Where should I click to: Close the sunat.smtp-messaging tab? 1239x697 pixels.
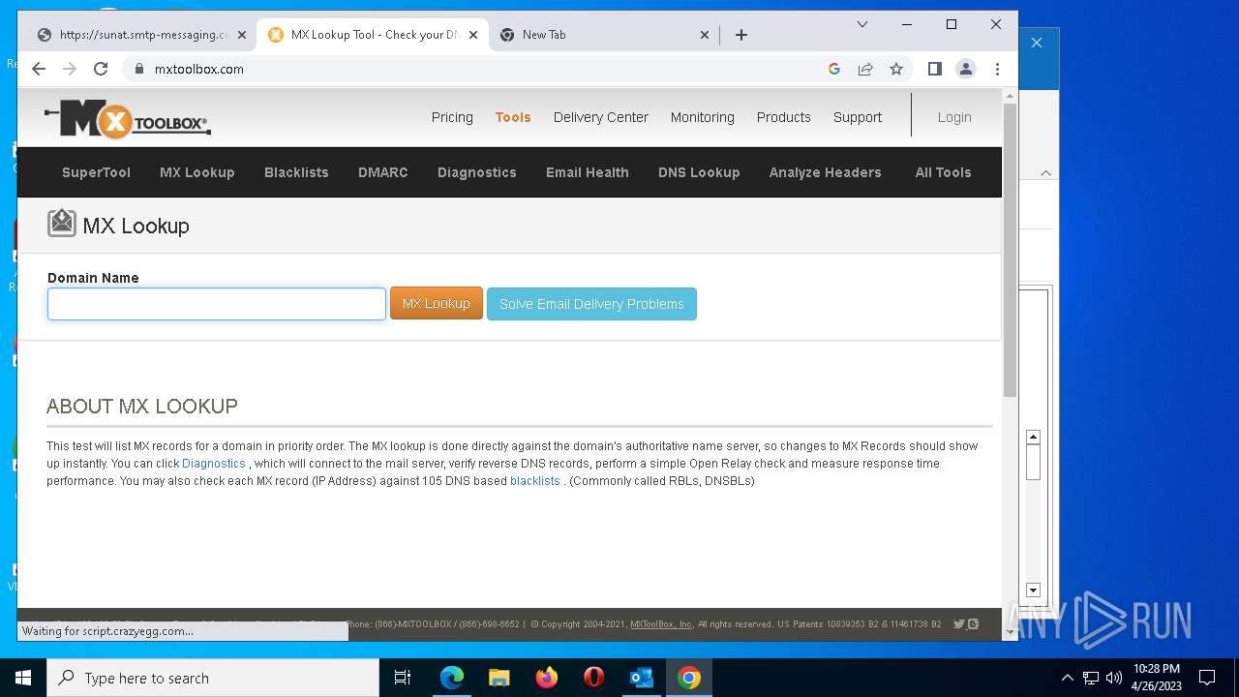(x=241, y=35)
